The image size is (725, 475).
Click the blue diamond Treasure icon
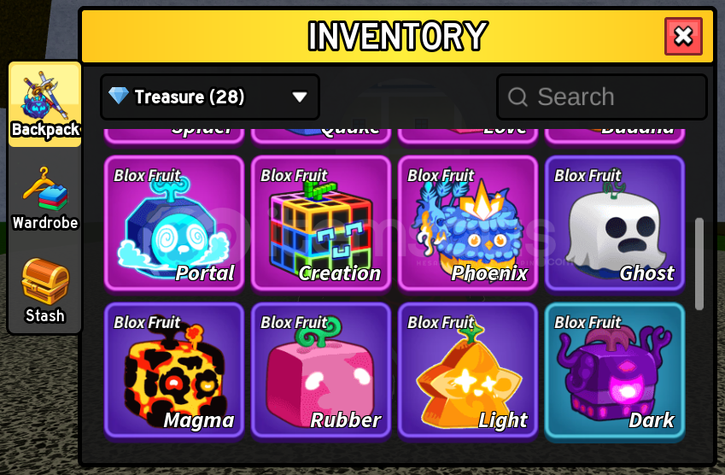click(119, 96)
